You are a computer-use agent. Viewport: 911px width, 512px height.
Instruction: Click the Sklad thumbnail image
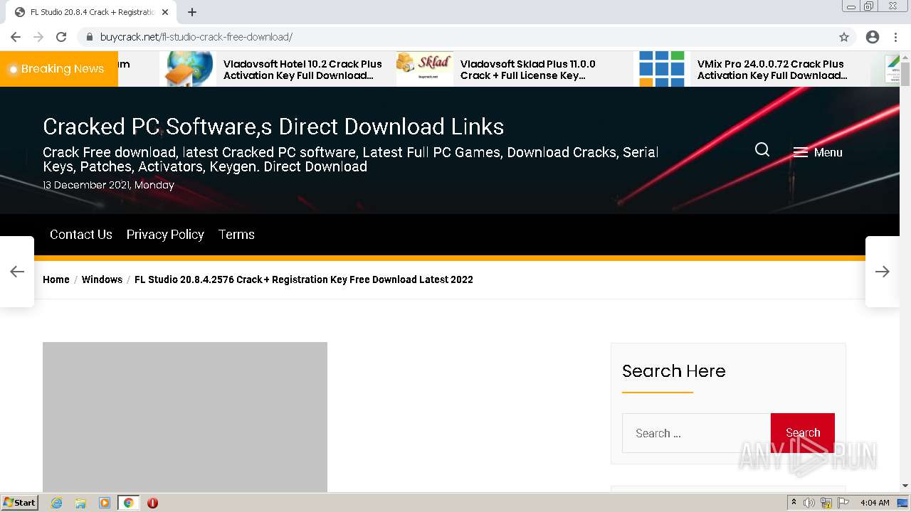pyautogui.click(x=425, y=69)
